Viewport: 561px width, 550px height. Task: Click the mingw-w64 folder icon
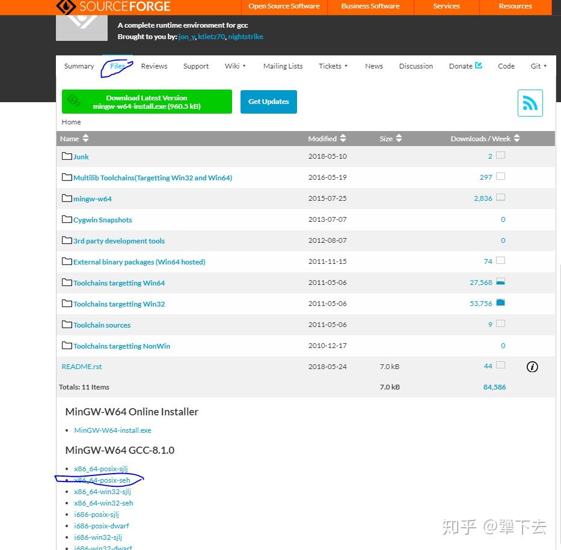pos(67,198)
